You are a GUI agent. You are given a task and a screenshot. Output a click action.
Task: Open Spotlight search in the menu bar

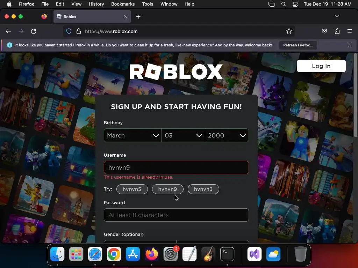pos(284,4)
